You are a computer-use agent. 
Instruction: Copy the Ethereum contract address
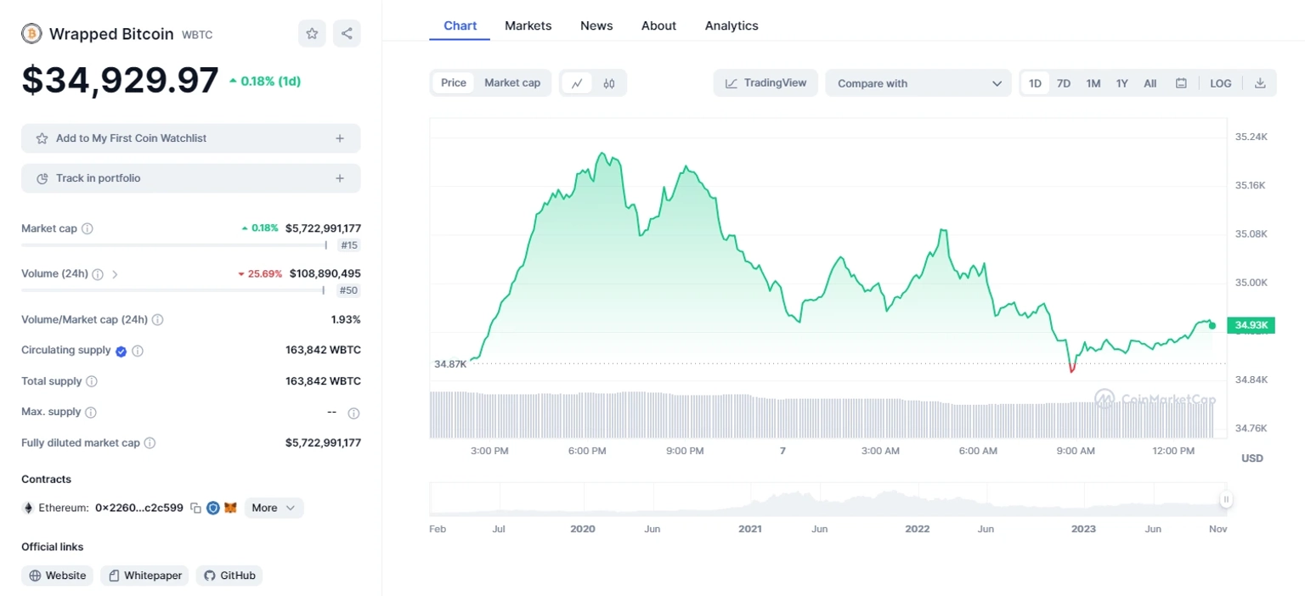tap(195, 508)
